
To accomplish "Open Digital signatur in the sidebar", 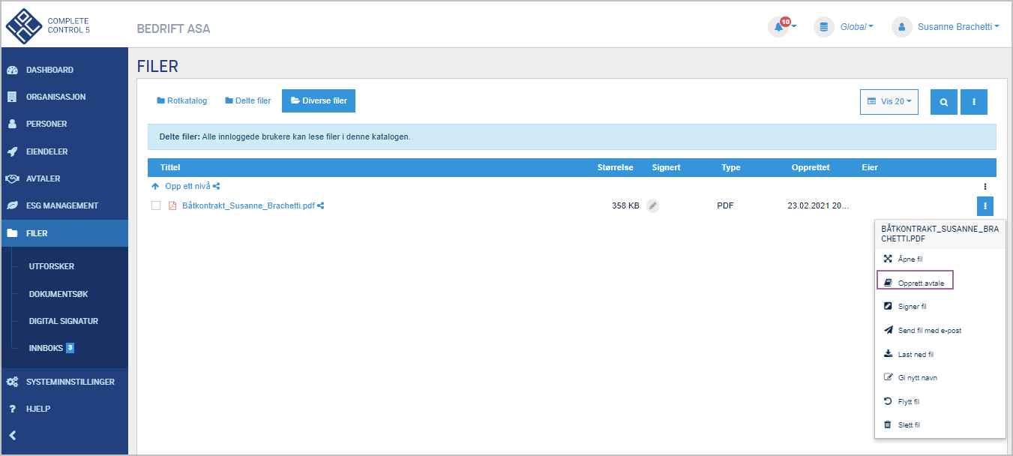I will point(64,321).
